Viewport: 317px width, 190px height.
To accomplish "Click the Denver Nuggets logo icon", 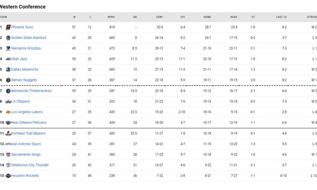I will [x=8, y=80].
